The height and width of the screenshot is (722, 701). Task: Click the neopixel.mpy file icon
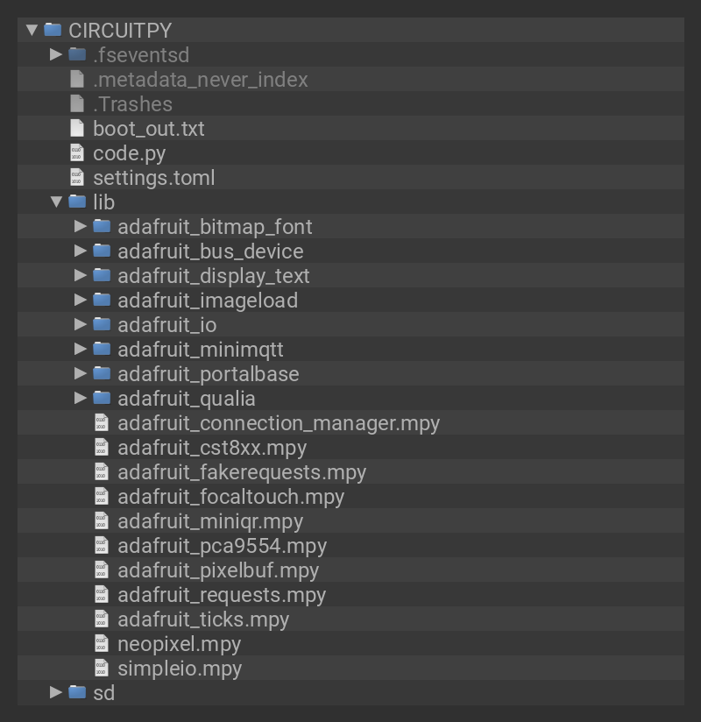pyautogui.click(x=102, y=643)
